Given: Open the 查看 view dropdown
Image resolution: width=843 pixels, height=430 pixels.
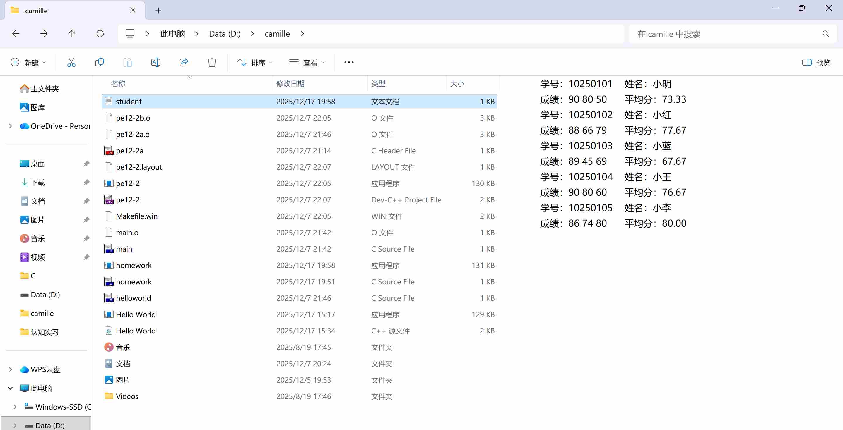Looking at the screenshot, I should click(x=307, y=63).
